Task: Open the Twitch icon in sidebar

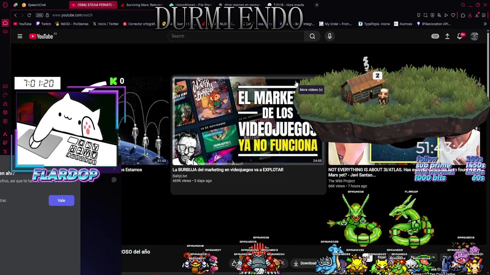Action: click(x=5, y=142)
